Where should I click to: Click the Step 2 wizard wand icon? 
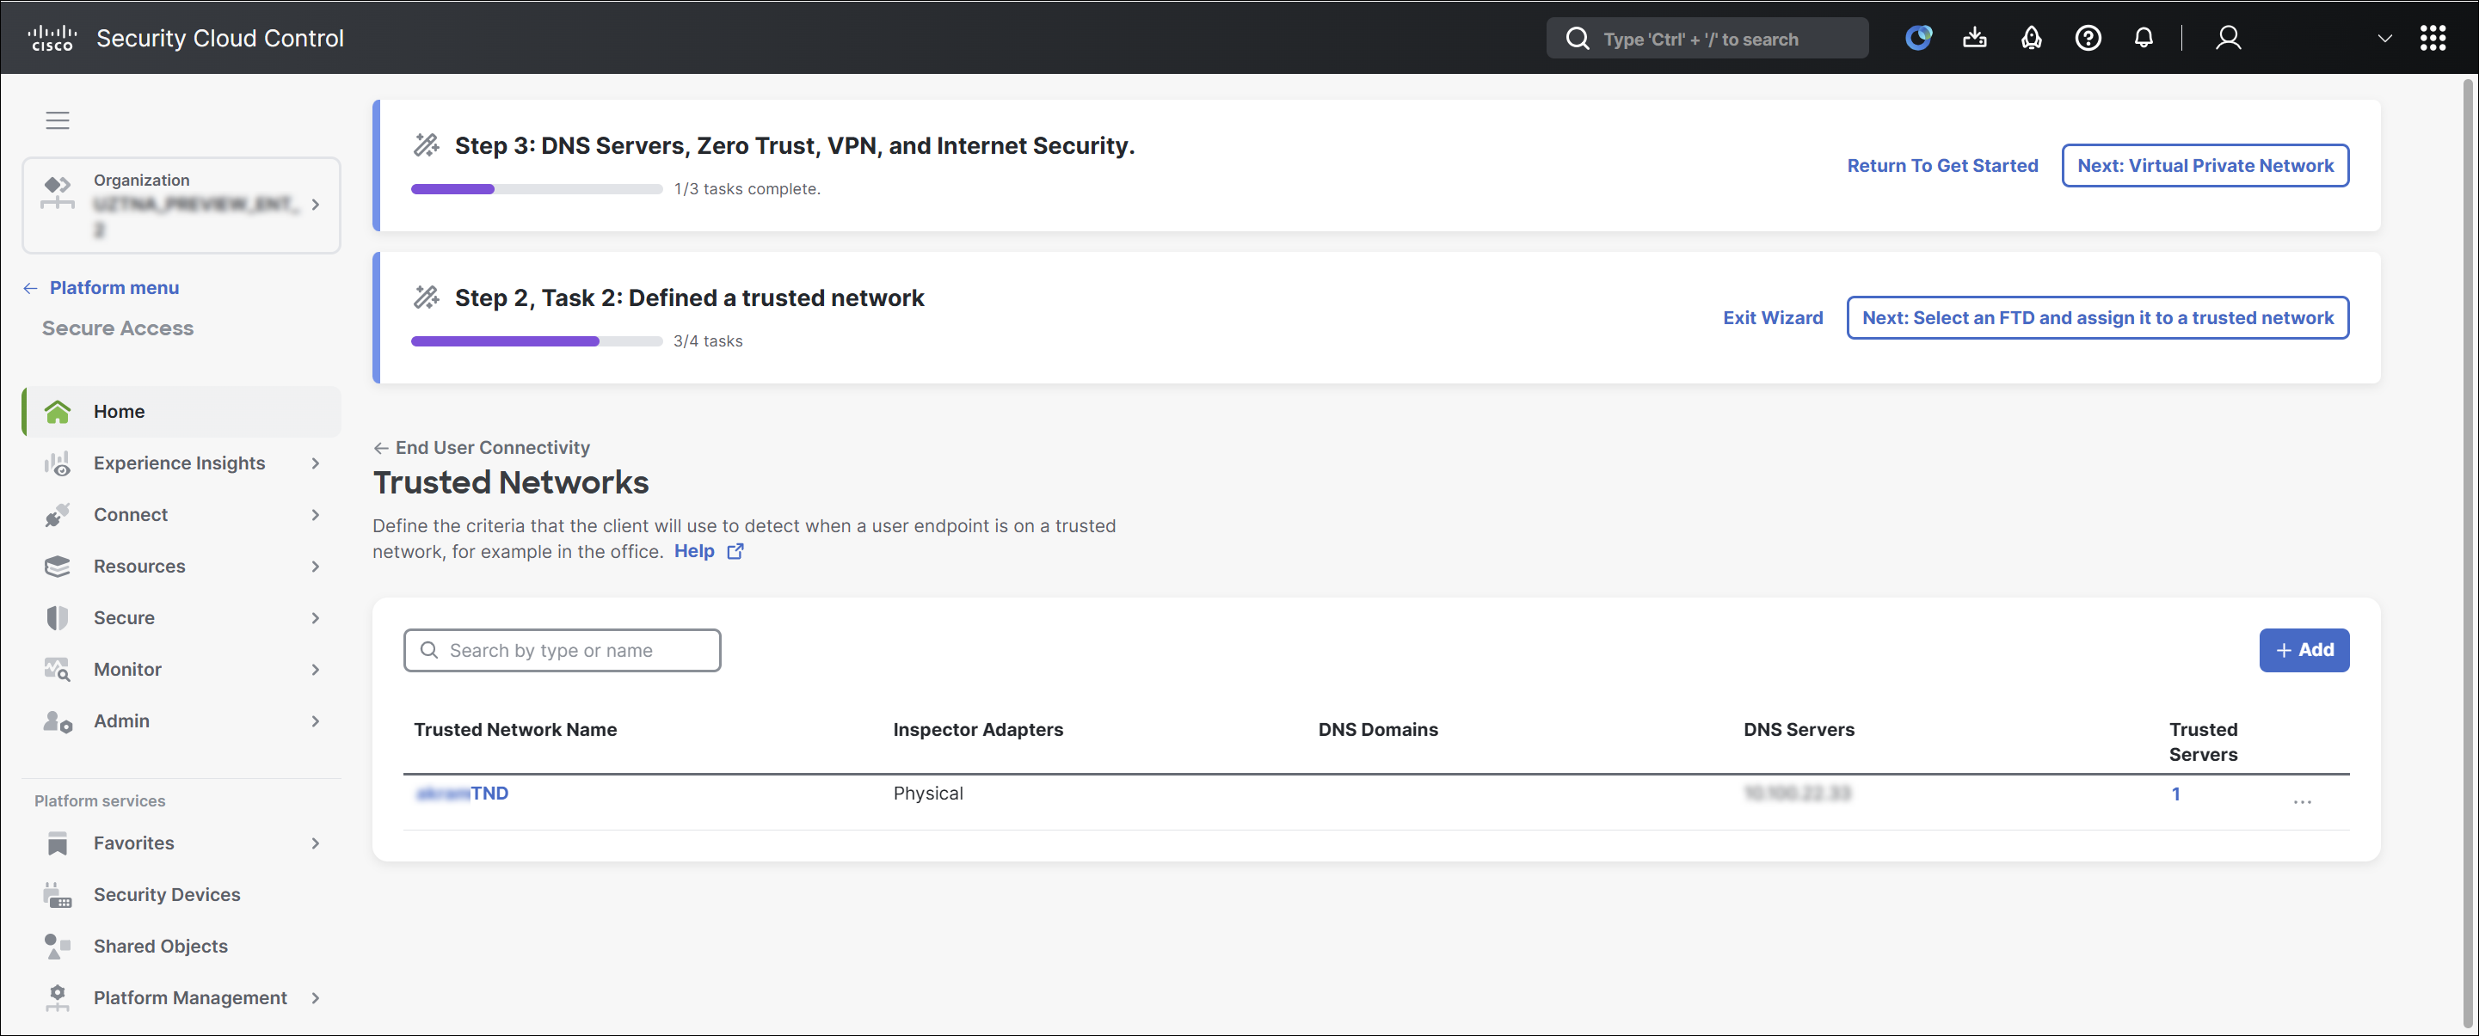pos(427,297)
